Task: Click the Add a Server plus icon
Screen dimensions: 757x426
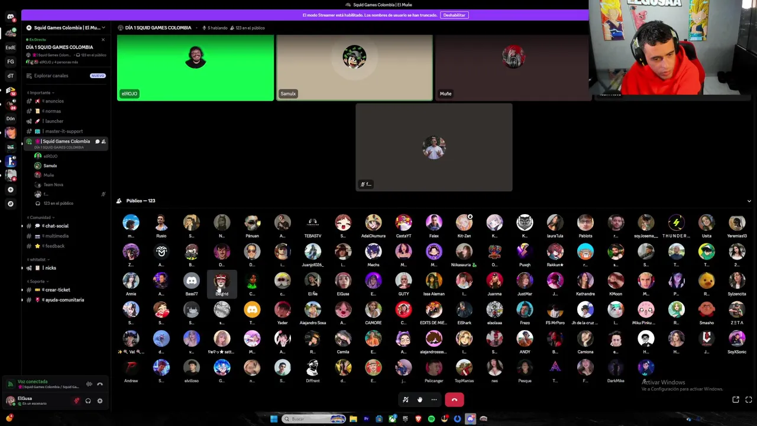Action: (10, 189)
